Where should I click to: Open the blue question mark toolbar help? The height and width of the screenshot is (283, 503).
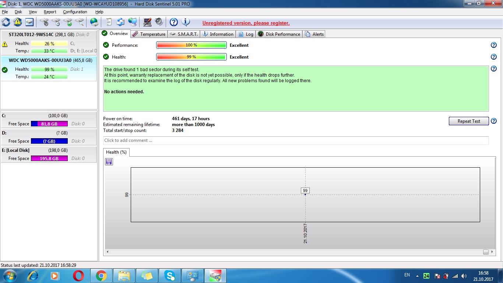[174, 22]
